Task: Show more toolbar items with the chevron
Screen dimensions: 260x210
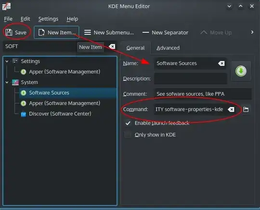Action: [252, 32]
